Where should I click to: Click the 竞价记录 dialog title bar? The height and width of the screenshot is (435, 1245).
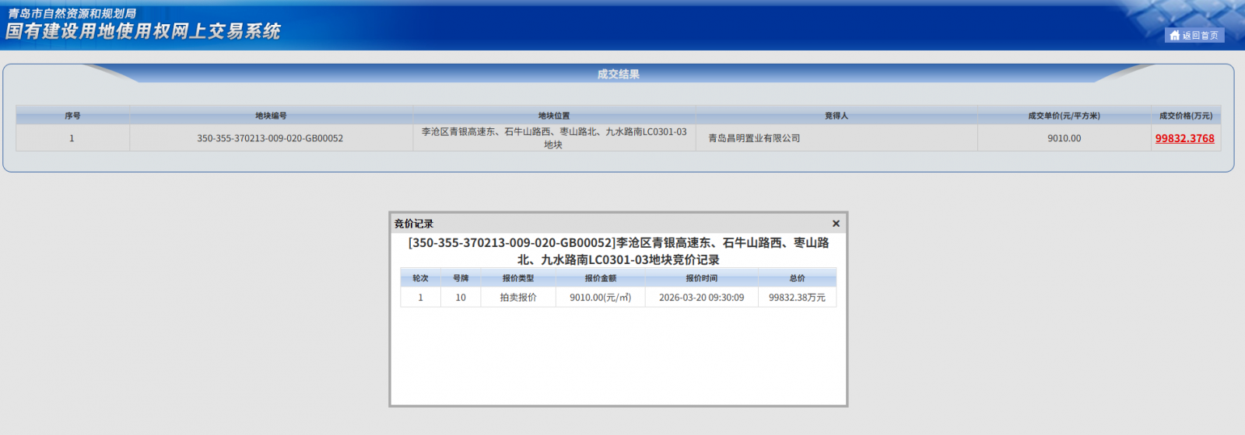[607, 224]
